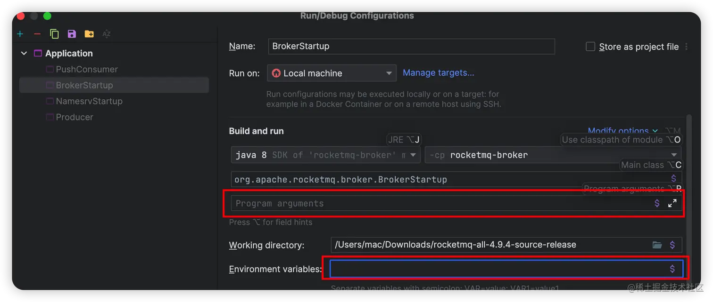Sort configurations alphabetically
The image size is (713, 302).
pyautogui.click(x=107, y=34)
